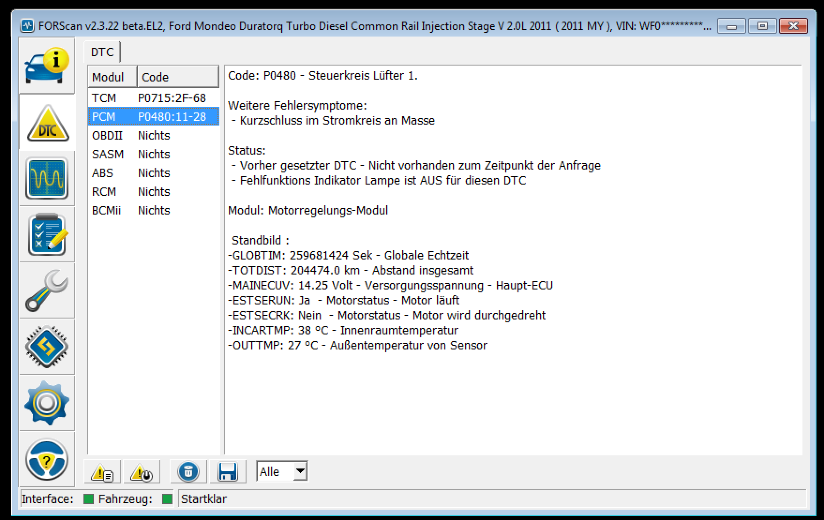Expand the Alle filter dropdown
This screenshot has height=520, width=824.
(x=300, y=471)
